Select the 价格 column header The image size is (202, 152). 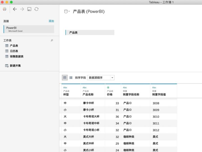tap(113, 91)
